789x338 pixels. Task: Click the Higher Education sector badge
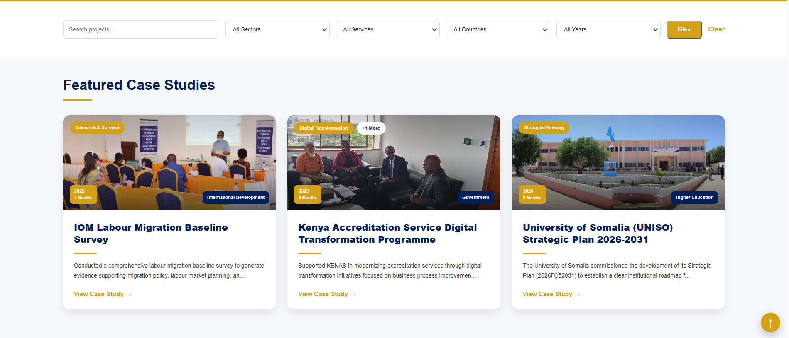tap(694, 197)
